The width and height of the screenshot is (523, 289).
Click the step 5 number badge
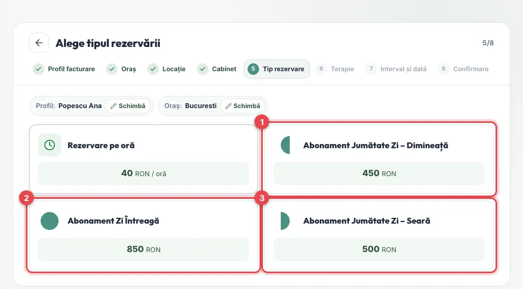(253, 69)
